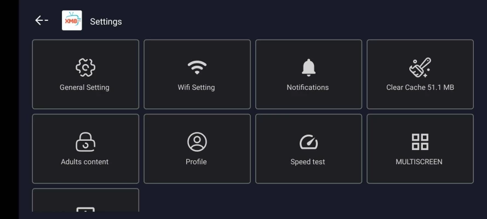Click the Notifications bell icon

tap(308, 67)
